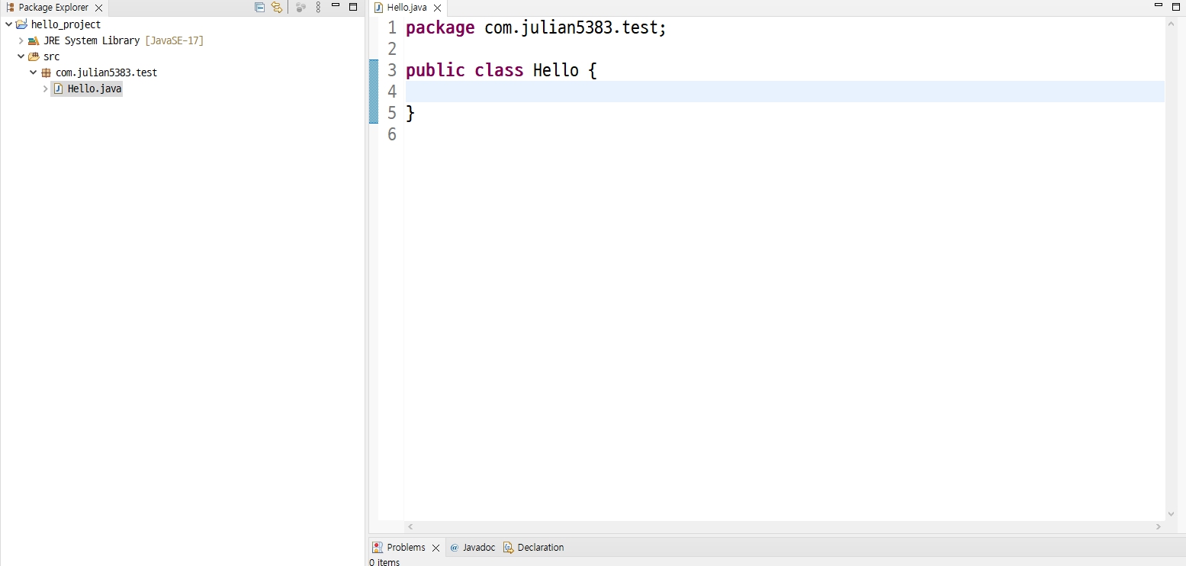Click the editor horizontal scrollbar right arrow

(x=1159, y=527)
